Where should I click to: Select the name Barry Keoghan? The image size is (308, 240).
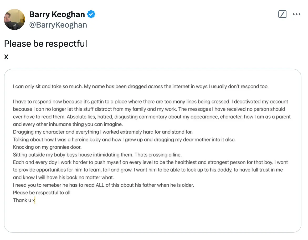click(57, 14)
